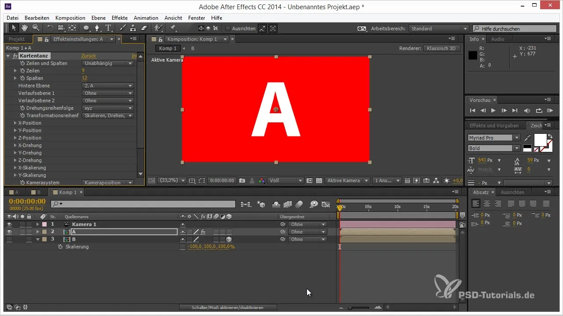This screenshot has width=563, height=316.
Task: Select the Pen tool
Action: 97,28
